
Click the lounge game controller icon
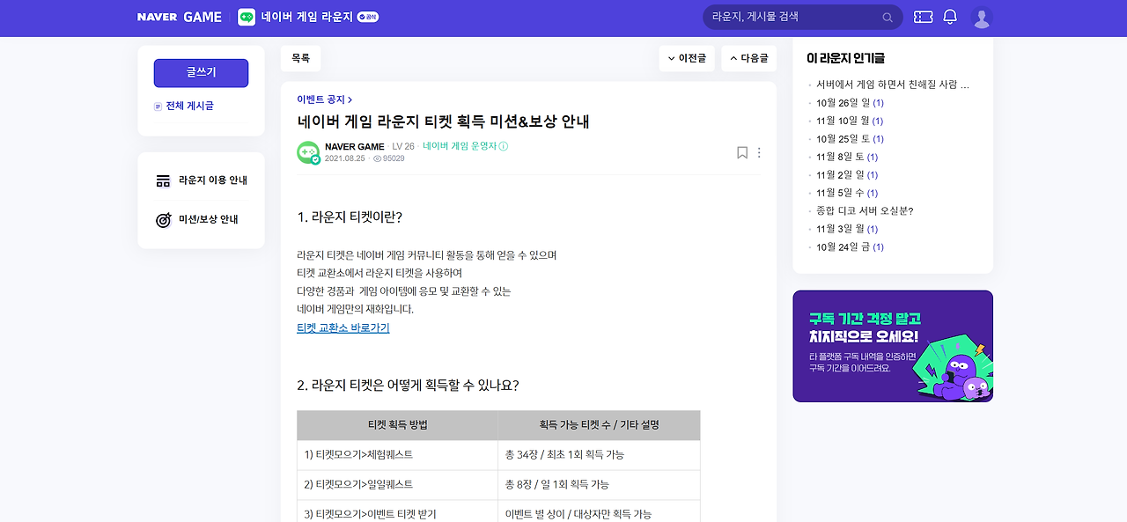(x=247, y=17)
